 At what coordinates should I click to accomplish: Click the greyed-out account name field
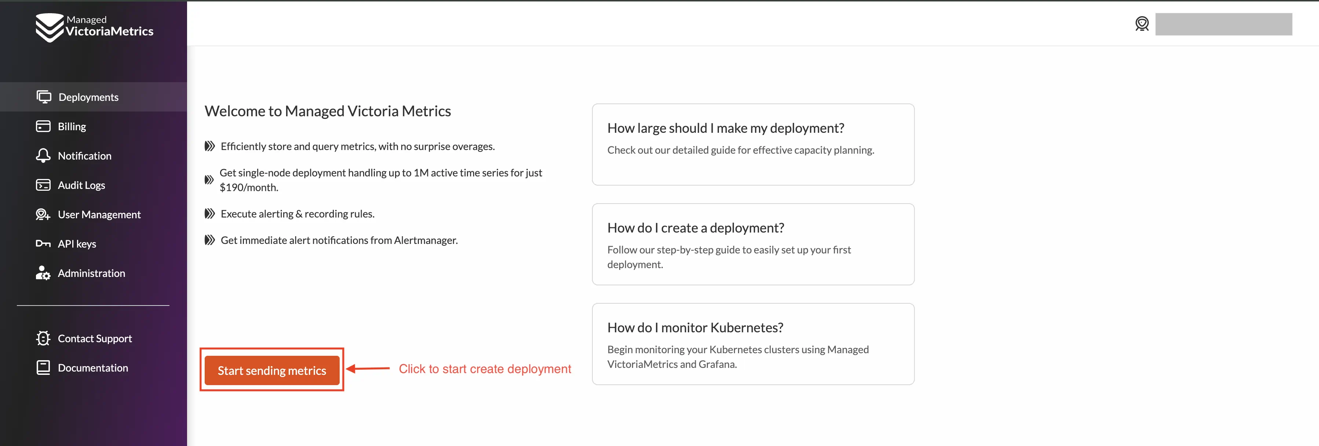point(1223,24)
